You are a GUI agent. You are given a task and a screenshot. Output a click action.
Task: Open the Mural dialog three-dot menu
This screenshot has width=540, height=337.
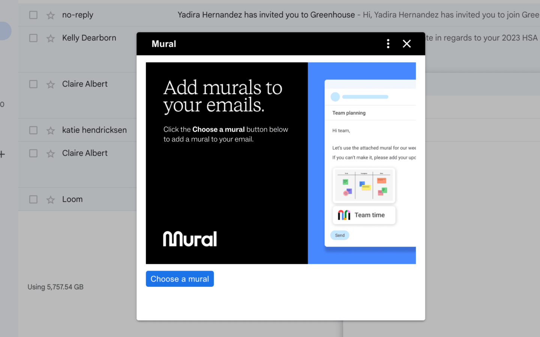388,44
